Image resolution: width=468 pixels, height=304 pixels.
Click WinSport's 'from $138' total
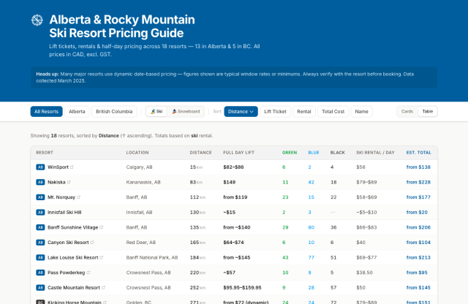point(418,167)
